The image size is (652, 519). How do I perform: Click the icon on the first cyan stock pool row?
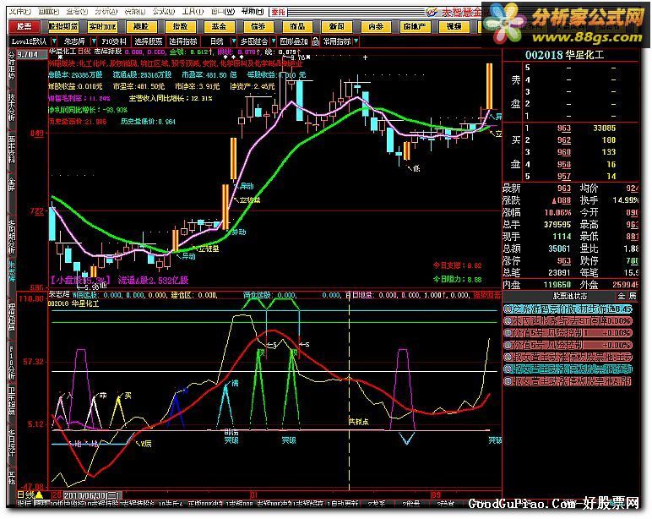508,309
